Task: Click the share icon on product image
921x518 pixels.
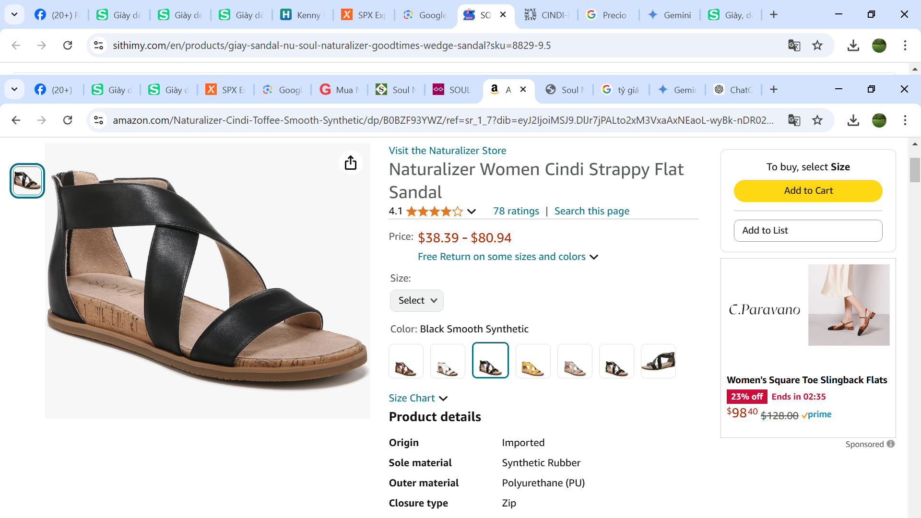Action: coord(351,163)
